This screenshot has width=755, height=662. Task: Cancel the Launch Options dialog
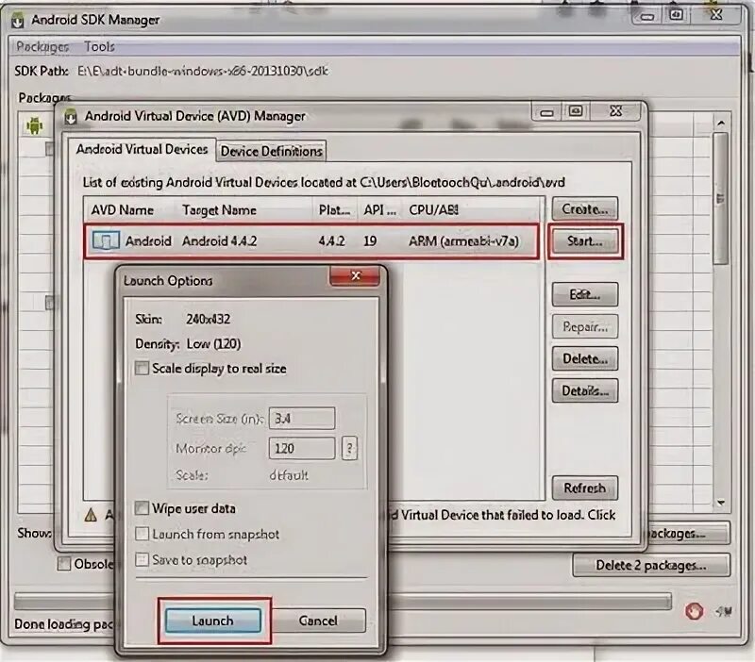coord(318,621)
